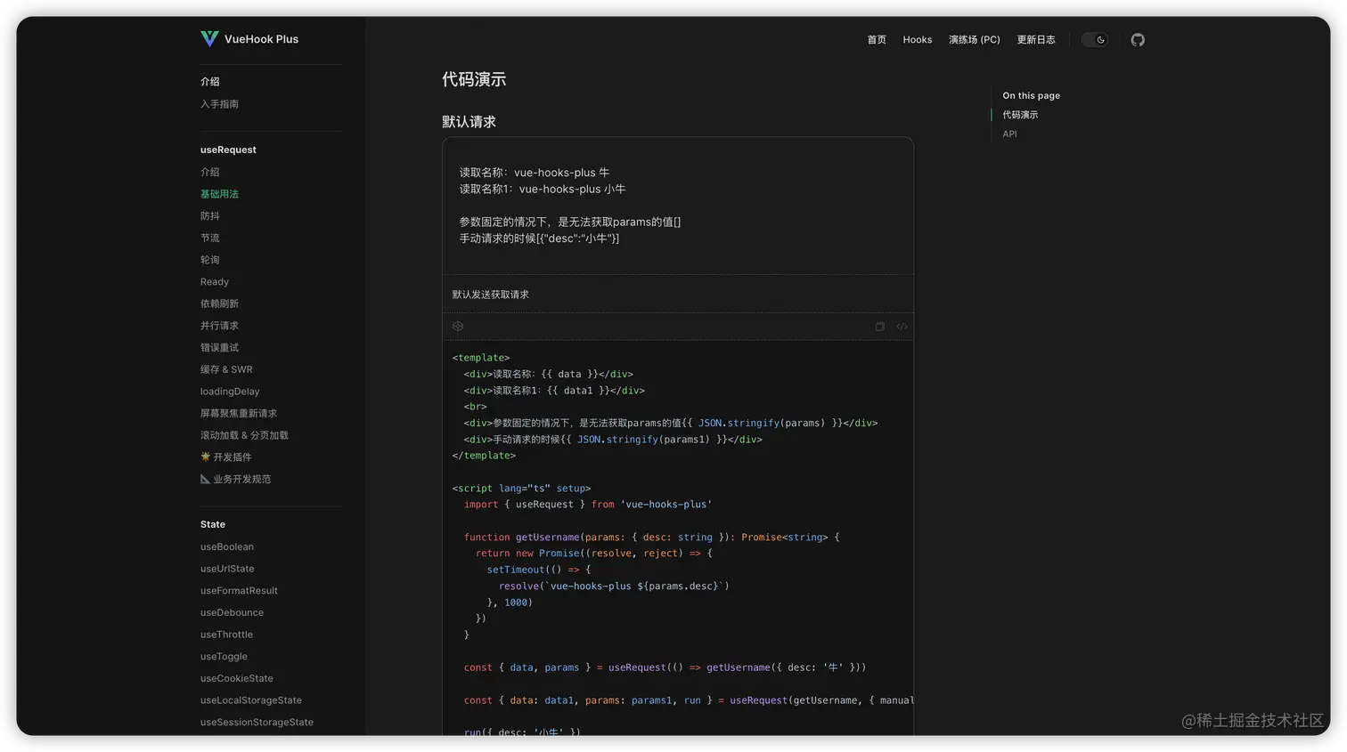Open 并行请求 sidebar page

coord(219,326)
